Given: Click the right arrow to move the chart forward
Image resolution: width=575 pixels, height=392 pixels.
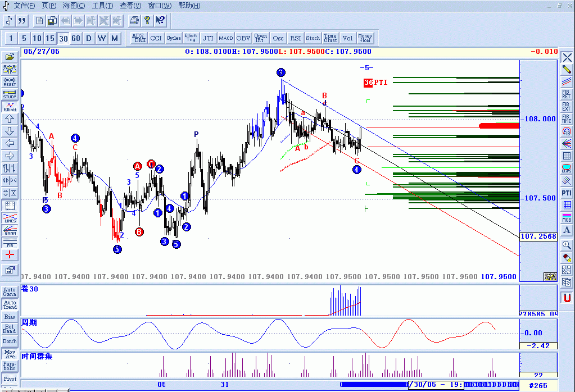Looking at the screenshot, I should coord(10,156).
